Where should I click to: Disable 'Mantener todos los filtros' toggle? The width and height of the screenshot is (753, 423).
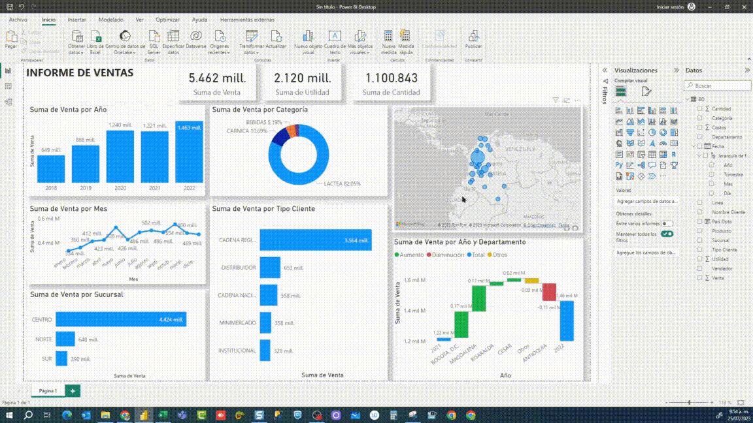667,234
